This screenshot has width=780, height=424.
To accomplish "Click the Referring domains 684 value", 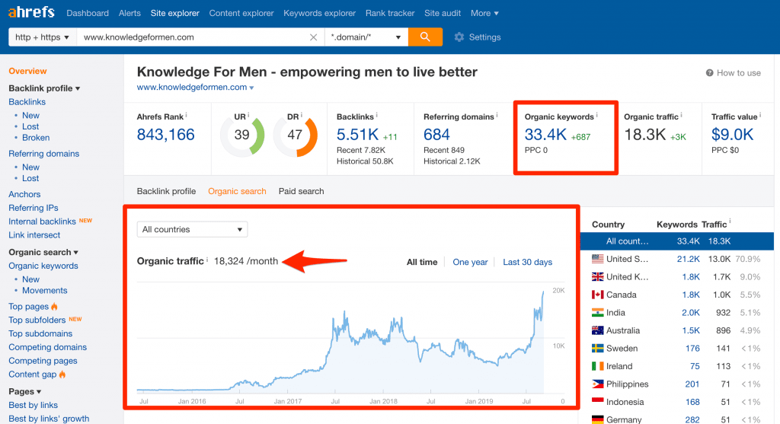I will (436, 135).
